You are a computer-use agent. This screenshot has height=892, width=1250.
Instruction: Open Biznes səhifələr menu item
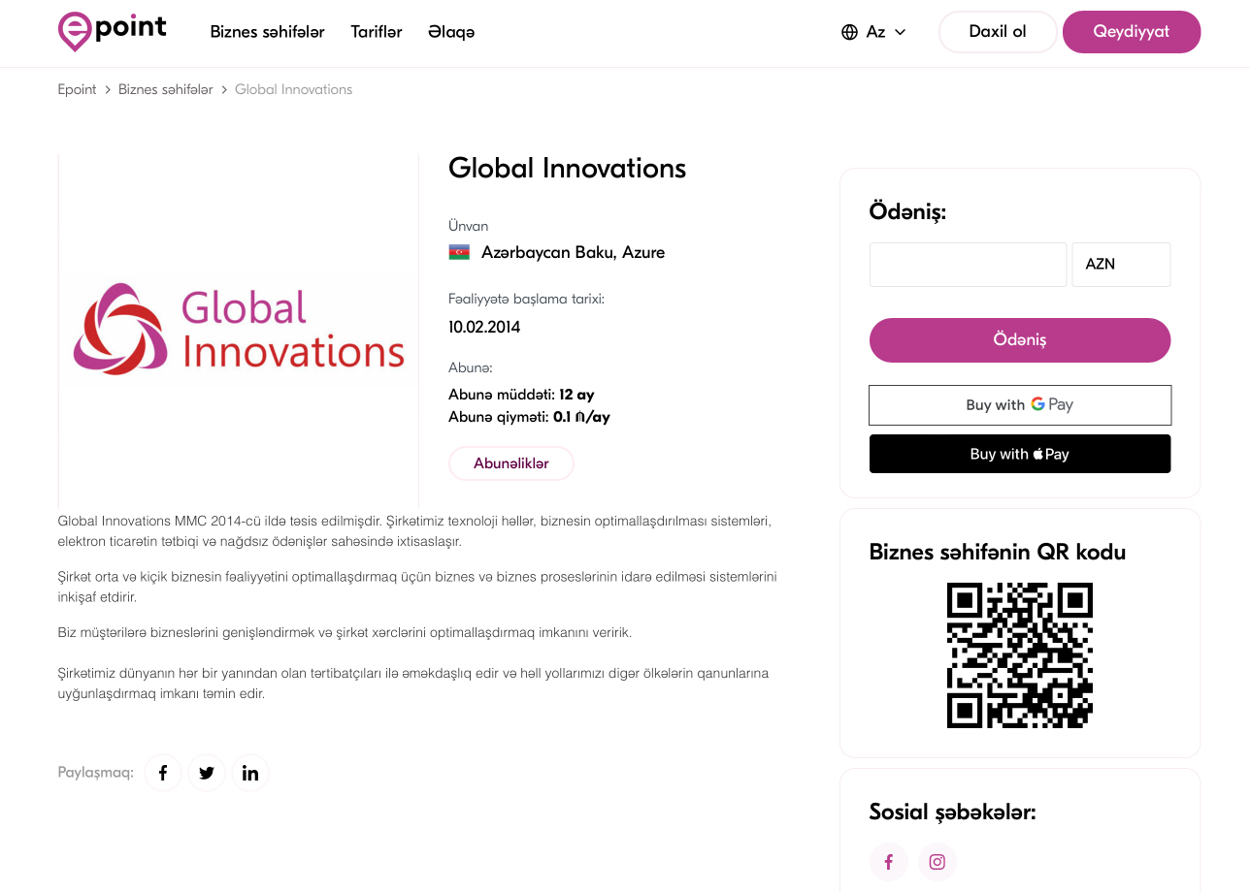click(267, 32)
